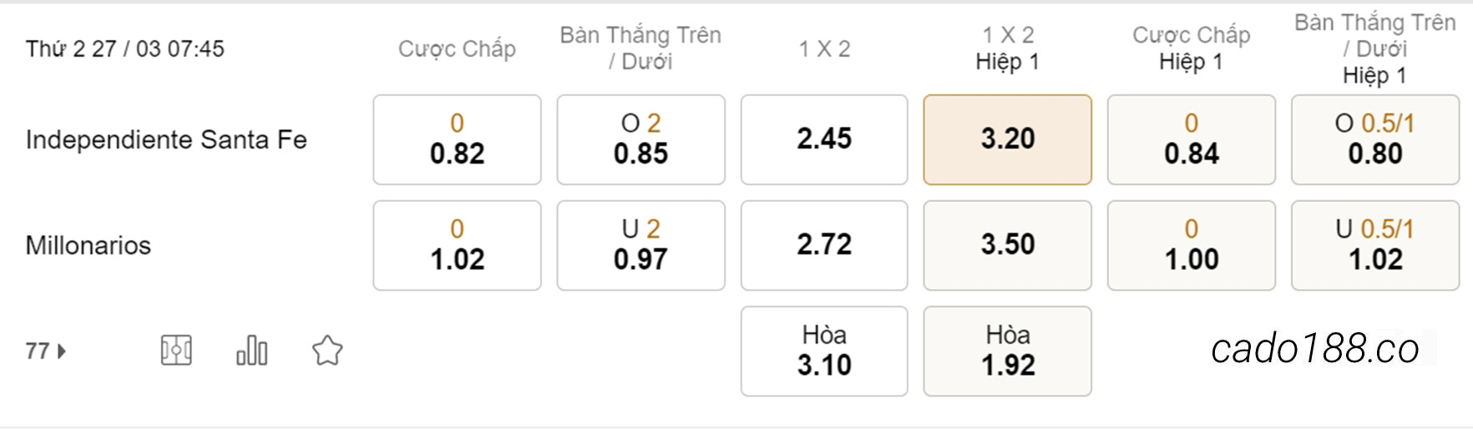
Task: Choose first-half draw Hòa at 1.92
Action: point(1008,351)
